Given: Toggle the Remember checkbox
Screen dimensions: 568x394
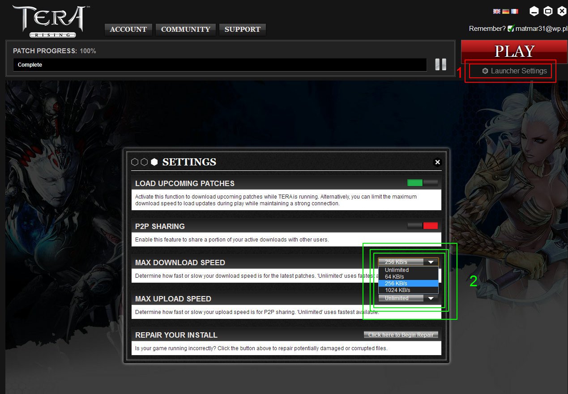Looking at the screenshot, I should pos(511,28).
